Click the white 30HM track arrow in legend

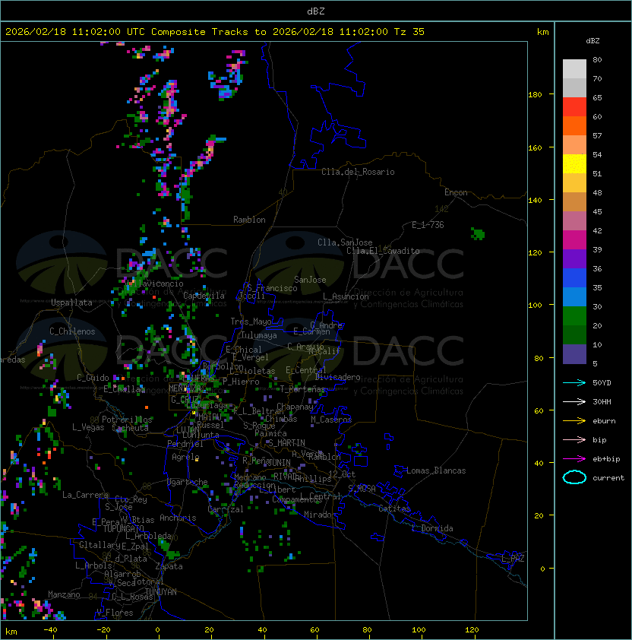[x=574, y=401]
